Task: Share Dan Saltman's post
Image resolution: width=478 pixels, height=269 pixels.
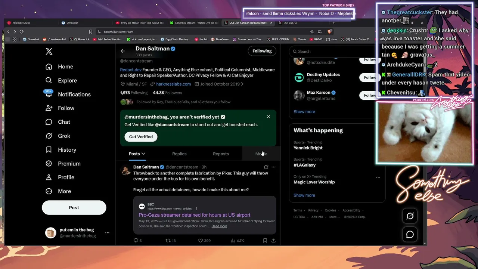Action: click(x=273, y=241)
